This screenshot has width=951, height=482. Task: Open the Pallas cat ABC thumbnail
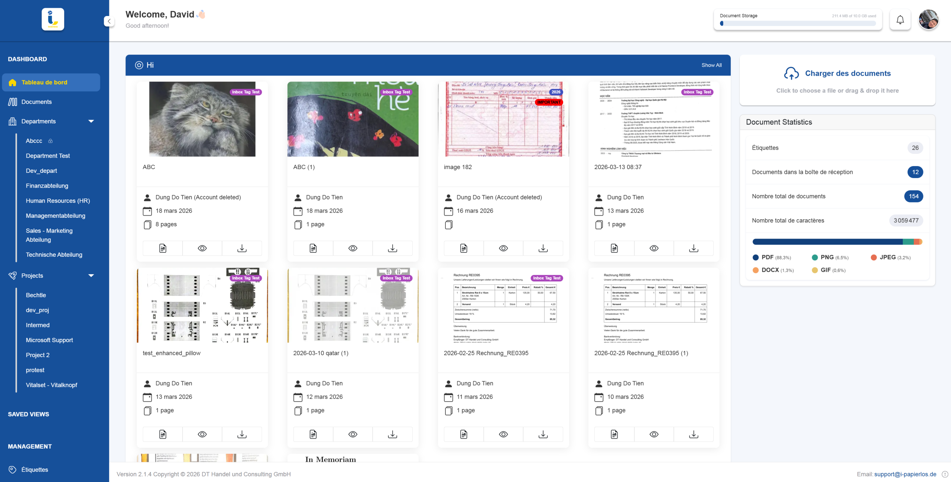coord(202,119)
